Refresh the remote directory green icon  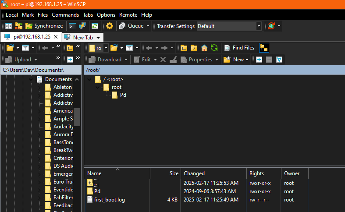[x=214, y=48]
